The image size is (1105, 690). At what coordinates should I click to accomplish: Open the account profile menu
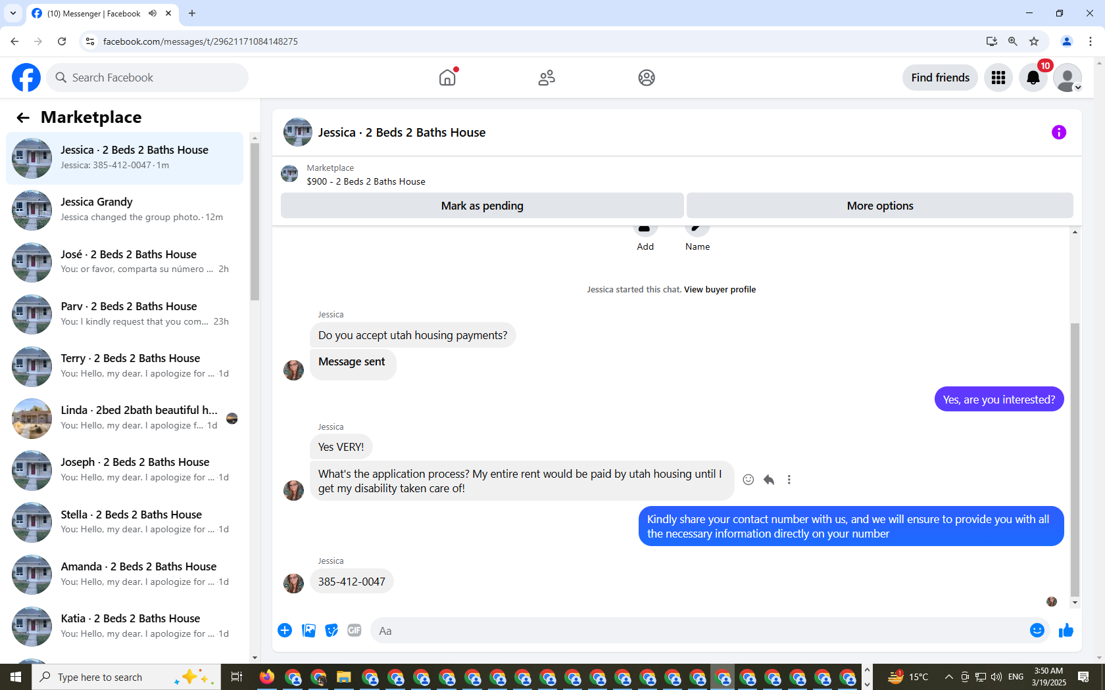pos(1068,78)
